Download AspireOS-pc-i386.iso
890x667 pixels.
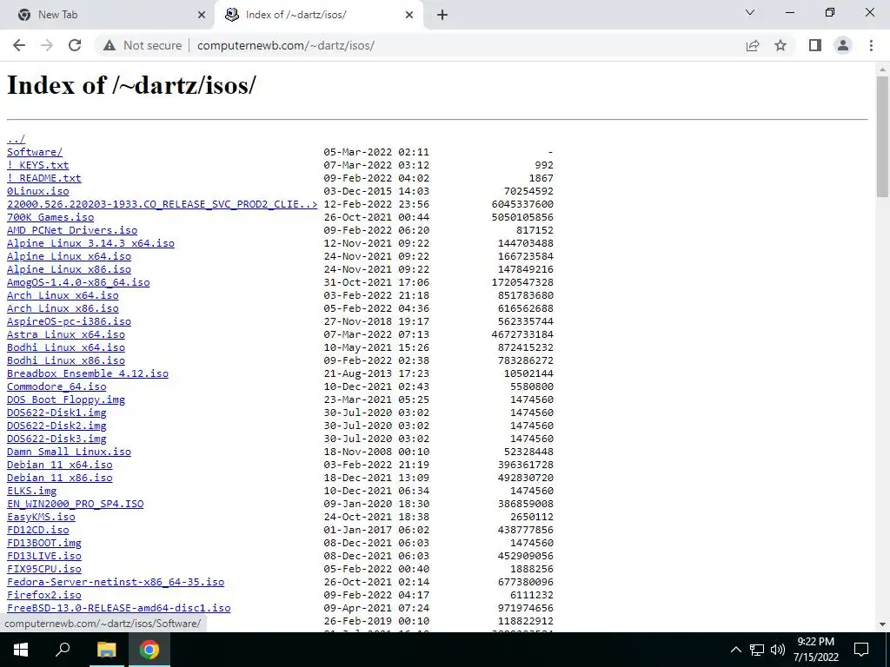[69, 321]
